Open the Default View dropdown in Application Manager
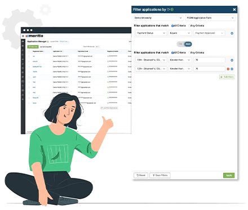This screenshot has width=248, height=210. coord(64,42)
